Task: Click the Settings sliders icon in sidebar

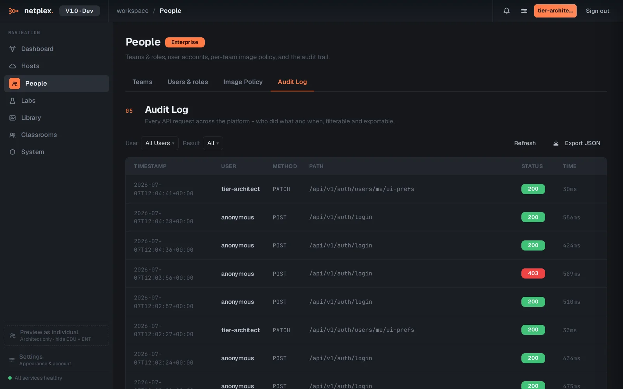Action: point(12,360)
